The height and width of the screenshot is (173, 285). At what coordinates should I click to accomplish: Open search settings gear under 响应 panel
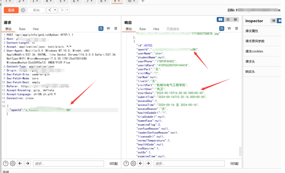[133, 163]
